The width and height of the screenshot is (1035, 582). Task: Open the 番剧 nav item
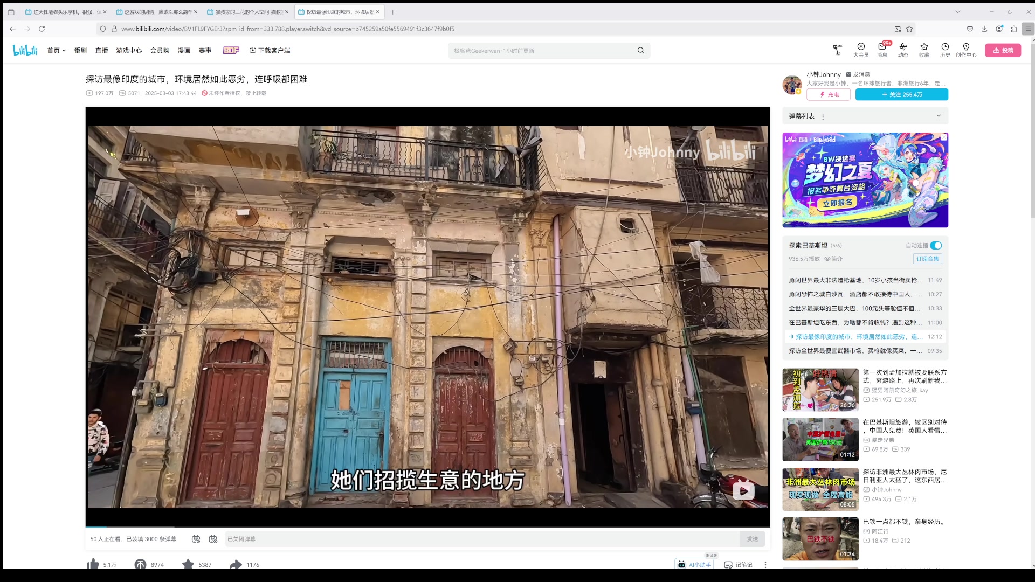(x=80, y=50)
